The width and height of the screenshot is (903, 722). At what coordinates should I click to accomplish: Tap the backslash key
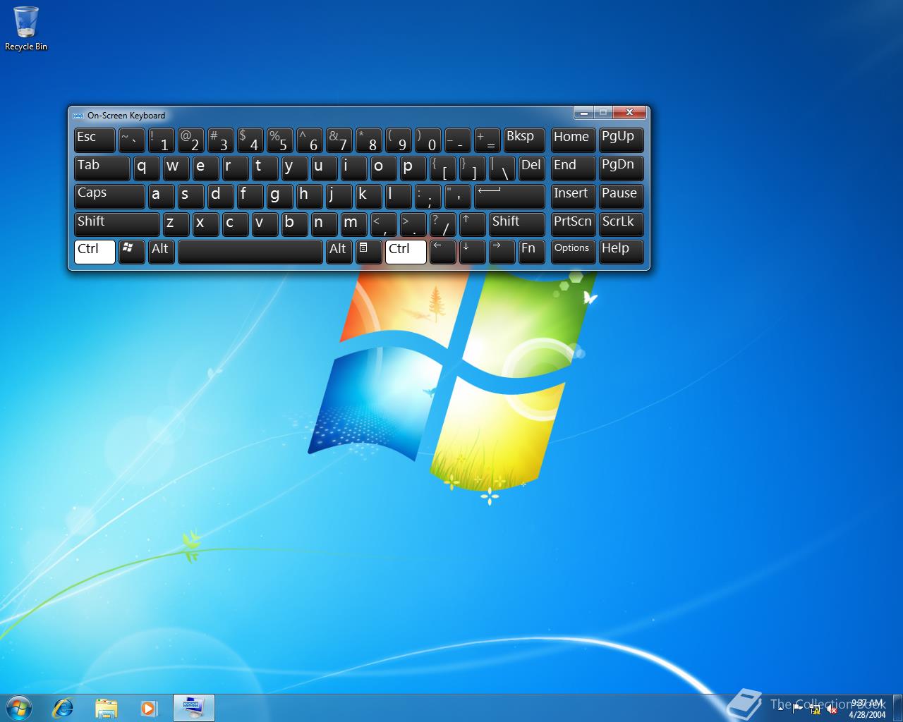[x=502, y=169]
